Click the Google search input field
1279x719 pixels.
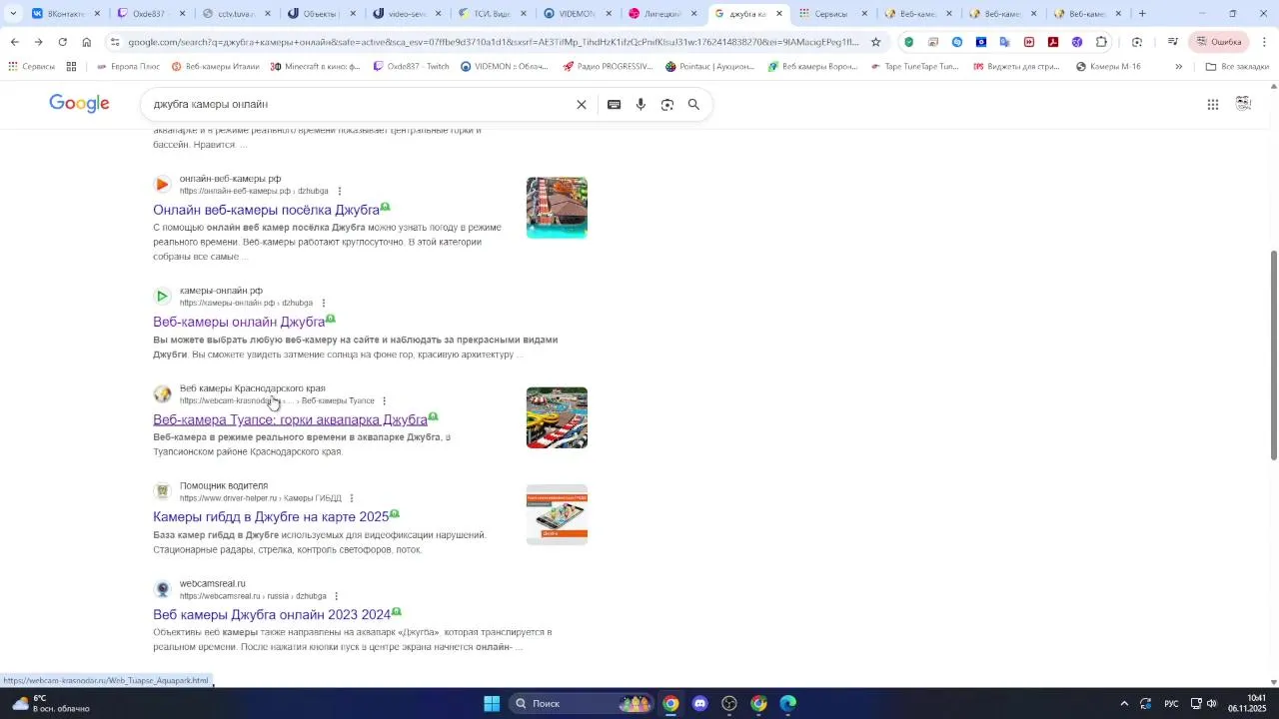click(x=360, y=104)
